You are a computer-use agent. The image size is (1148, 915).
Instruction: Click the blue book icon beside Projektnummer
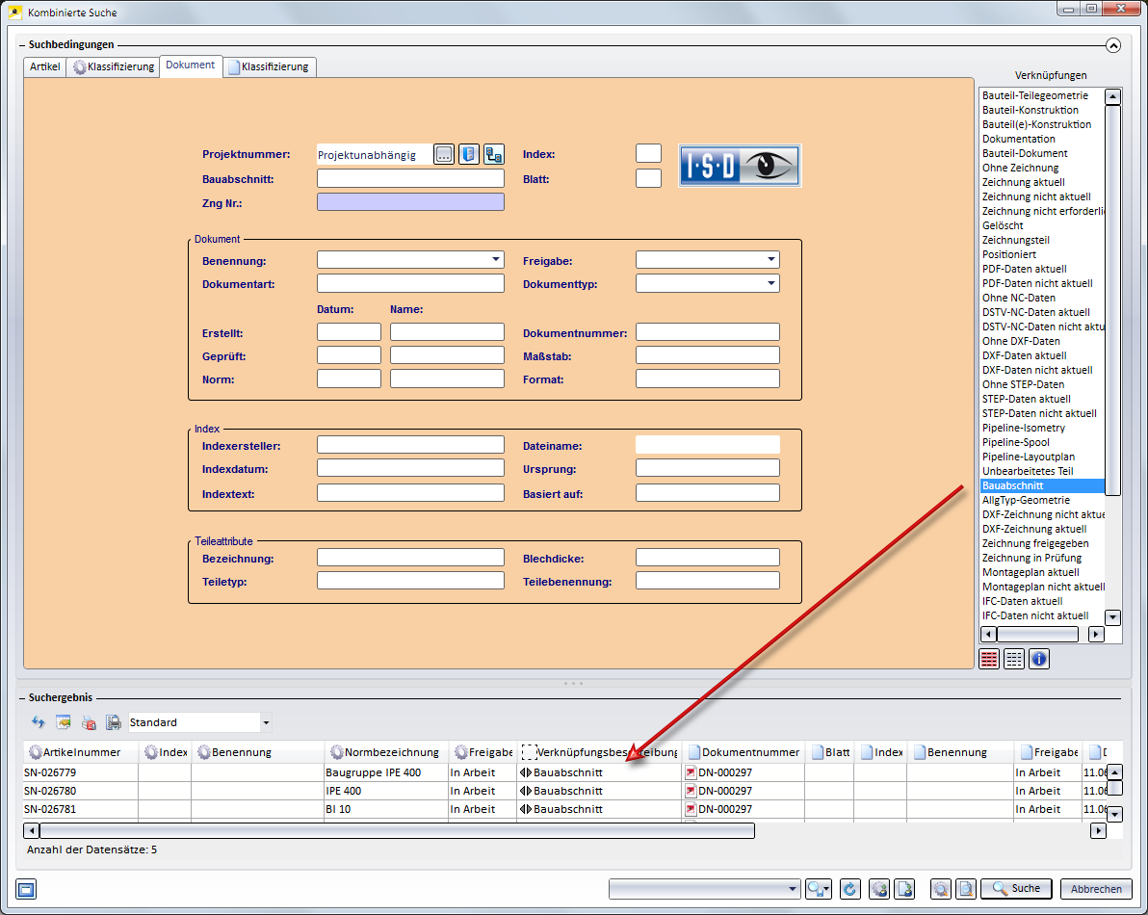pos(469,154)
